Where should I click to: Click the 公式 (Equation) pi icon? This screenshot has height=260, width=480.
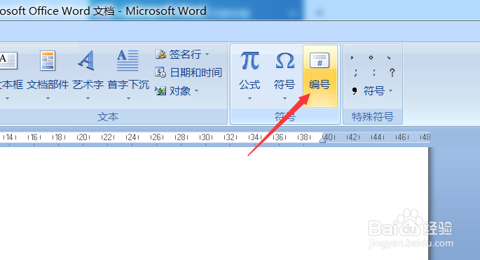click(249, 61)
